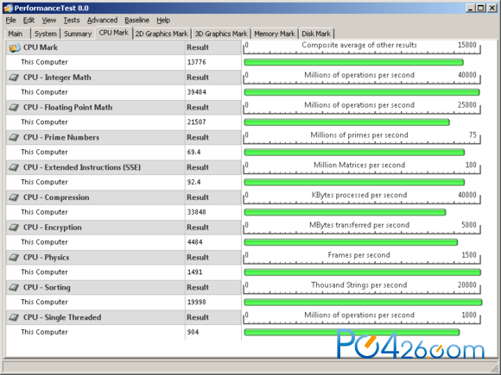The height and width of the screenshot is (375, 501).
Task: Click the 1491 Physics result value
Action: coord(195,272)
